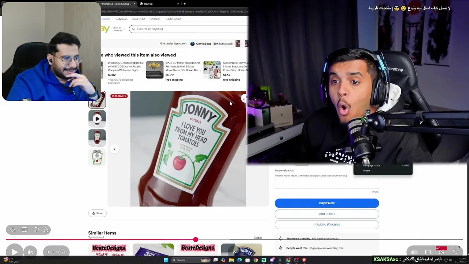Viewport: 469px width, 264px height.
Task: Click the Add to cart button
Action: pyautogui.click(x=327, y=214)
